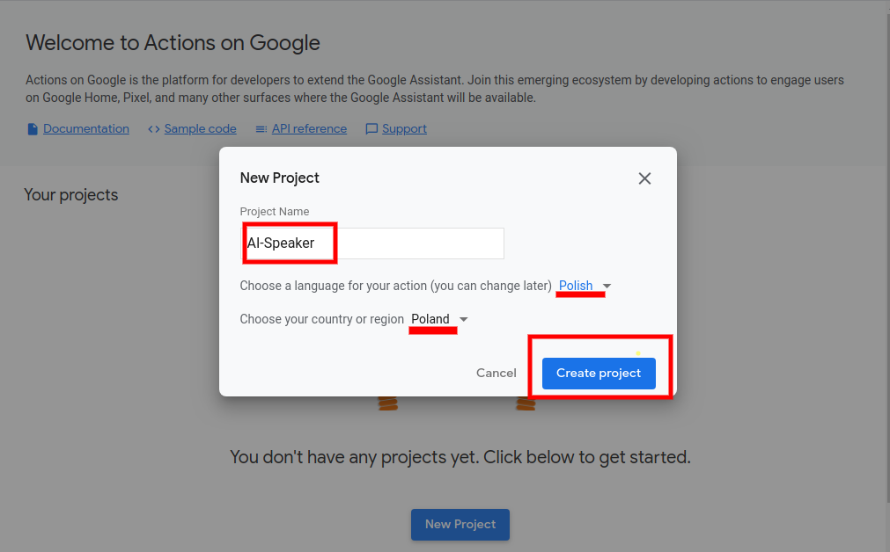890x552 pixels.
Task: Click the AI-Speaker project name text
Action: coord(281,243)
